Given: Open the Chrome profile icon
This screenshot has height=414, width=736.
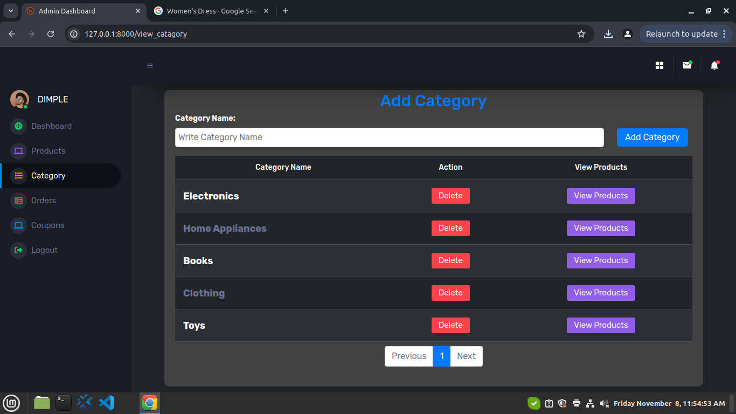Looking at the screenshot, I should pos(627,34).
